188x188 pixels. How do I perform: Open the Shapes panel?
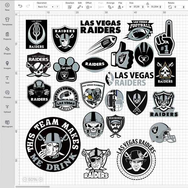[x=7, y=50]
